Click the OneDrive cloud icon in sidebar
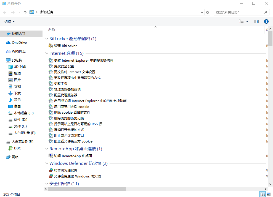Viewport: 273px width, 197px height. point(8,43)
